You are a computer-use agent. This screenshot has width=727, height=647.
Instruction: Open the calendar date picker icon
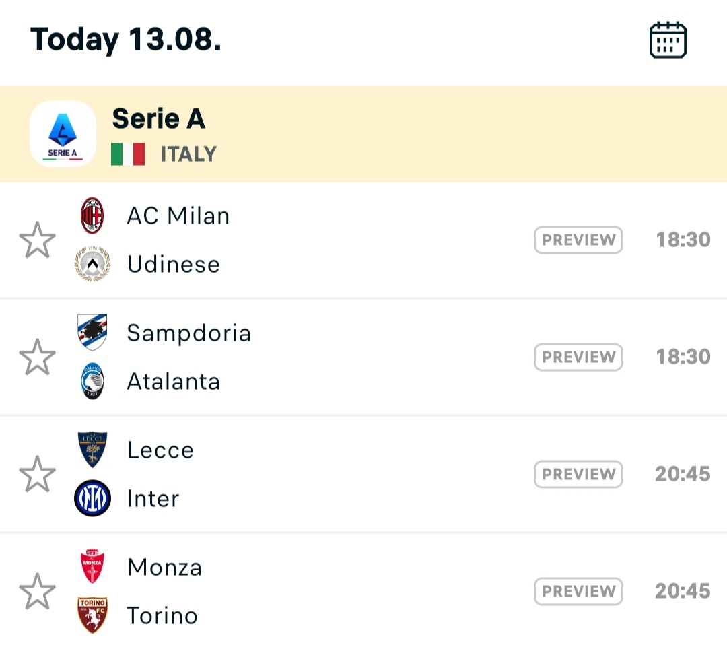coord(668,40)
